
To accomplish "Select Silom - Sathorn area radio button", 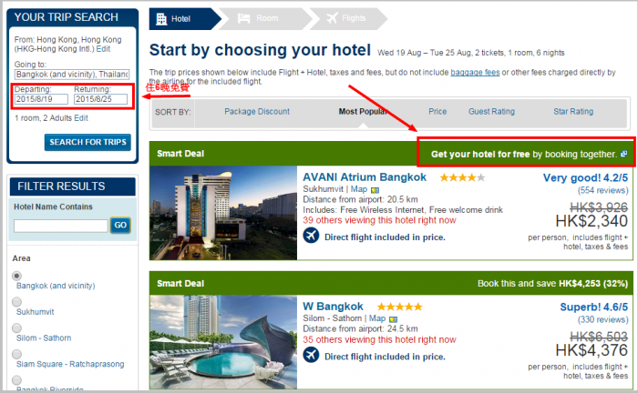I will click(x=16, y=327).
